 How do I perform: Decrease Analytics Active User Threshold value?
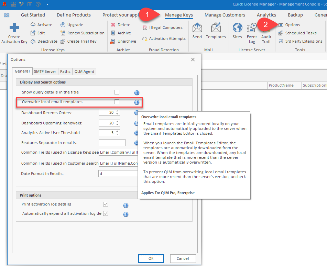[x=117, y=134]
